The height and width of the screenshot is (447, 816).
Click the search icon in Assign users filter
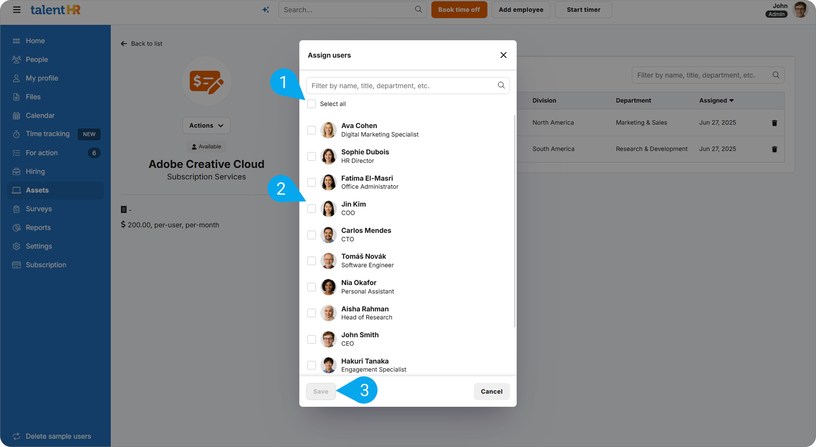point(501,85)
